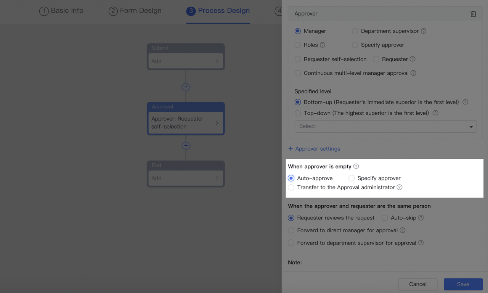Select Forward to direct manager for approval
Viewport: 488px width, 293px height.
pos(291,230)
